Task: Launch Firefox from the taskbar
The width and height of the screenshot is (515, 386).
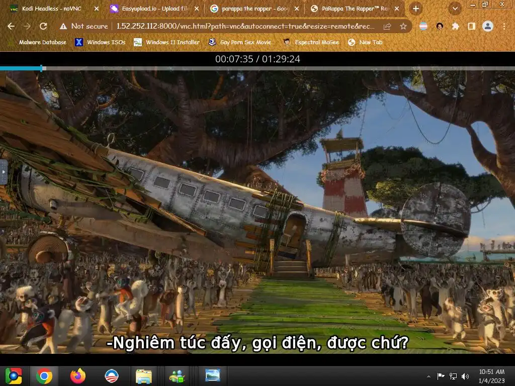Action: click(78, 376)
